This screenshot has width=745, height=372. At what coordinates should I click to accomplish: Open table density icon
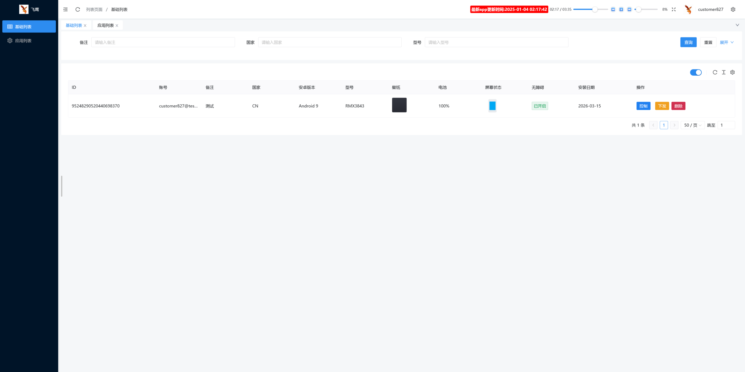[x=723, y=72]
